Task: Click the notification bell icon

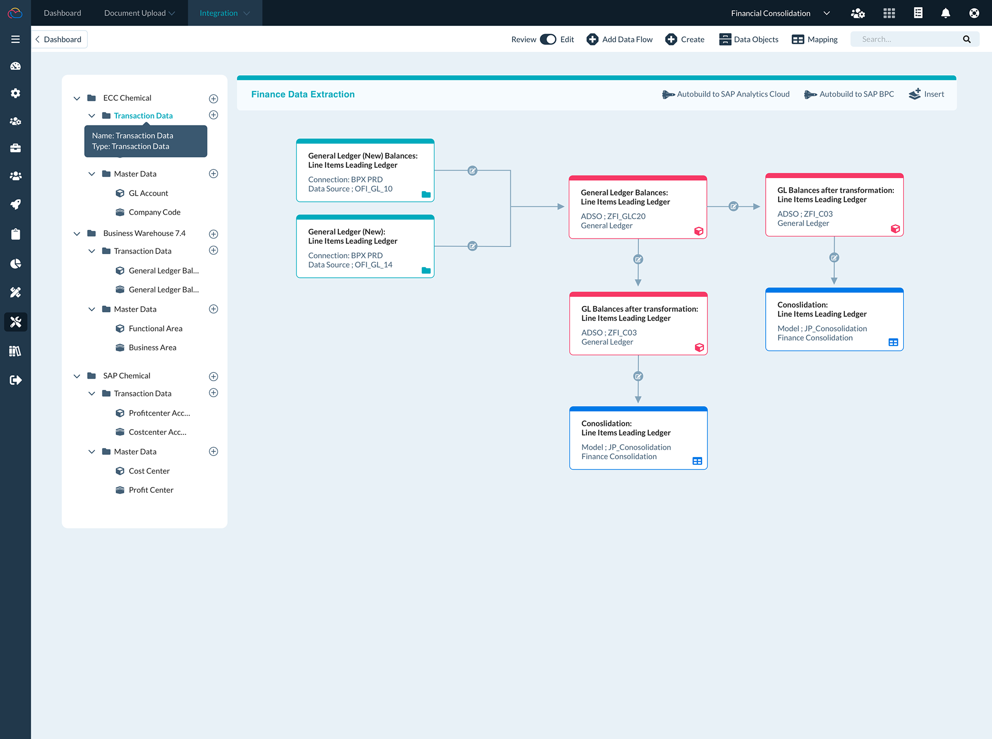Action: 946,13
